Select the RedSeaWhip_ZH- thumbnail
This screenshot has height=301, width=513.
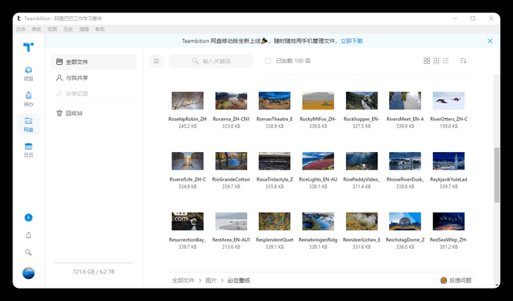(x=449, y=221)
